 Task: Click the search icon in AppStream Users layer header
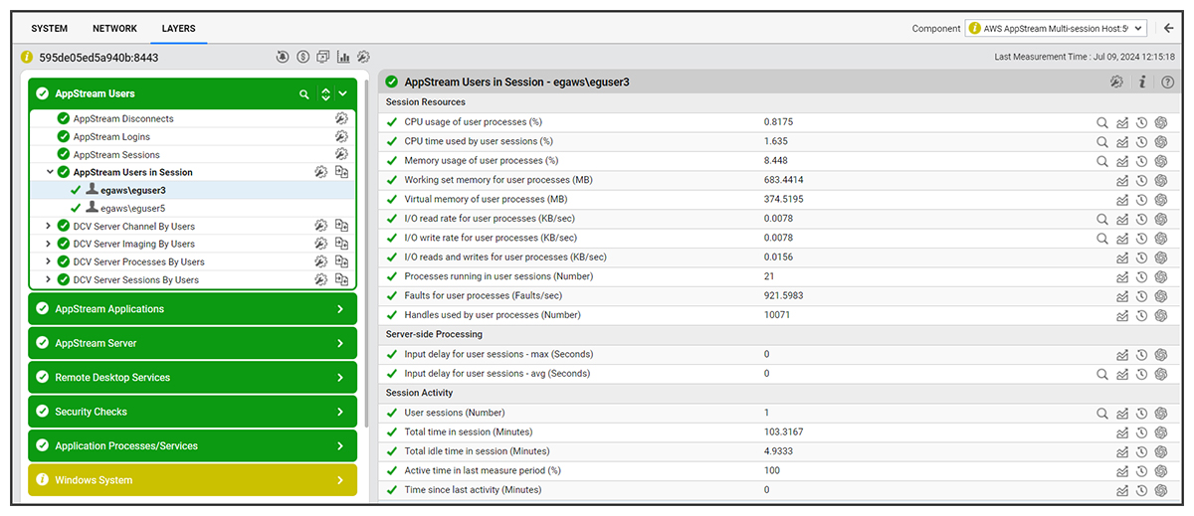(304, 94)
